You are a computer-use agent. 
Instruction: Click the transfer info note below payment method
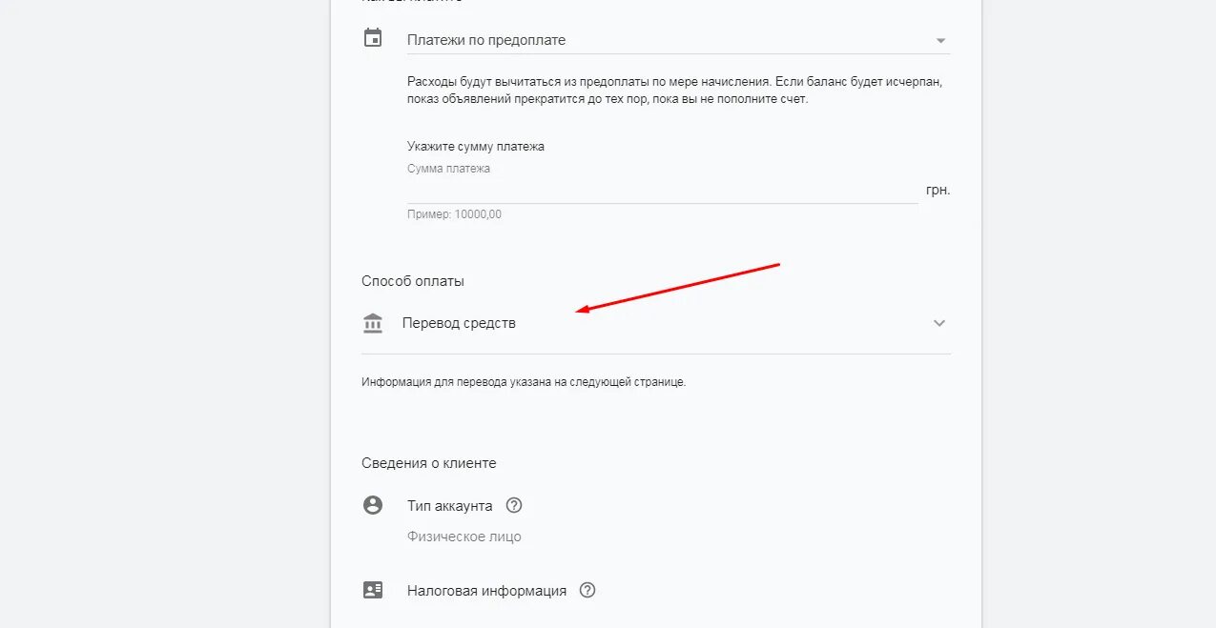[x=524, y=382]
